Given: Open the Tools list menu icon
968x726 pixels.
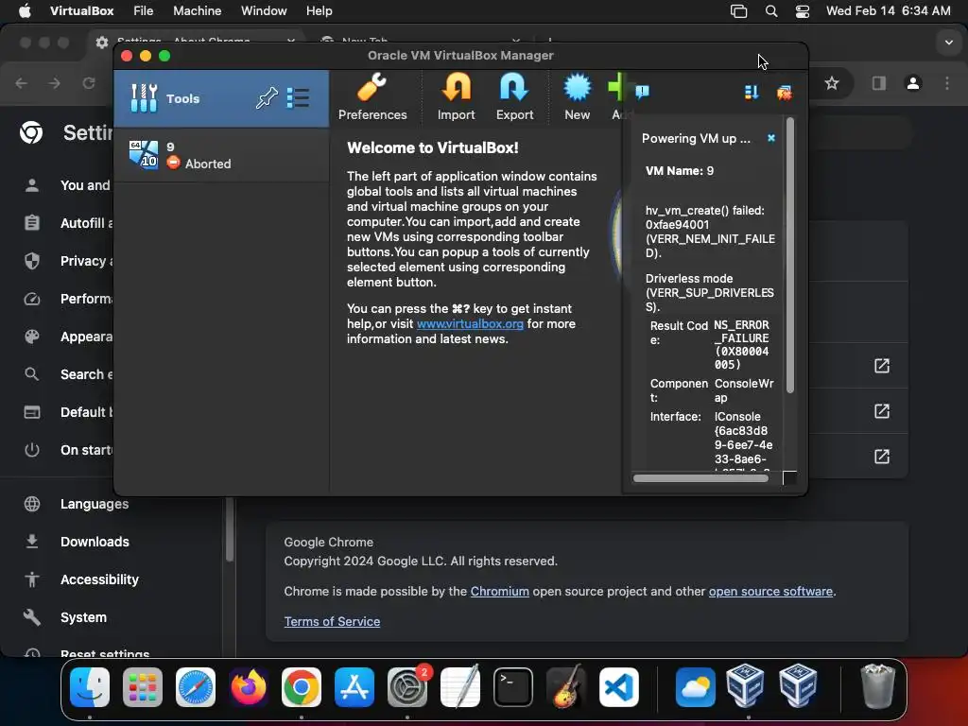Looking at the screenshot, I should pos(298,97).
